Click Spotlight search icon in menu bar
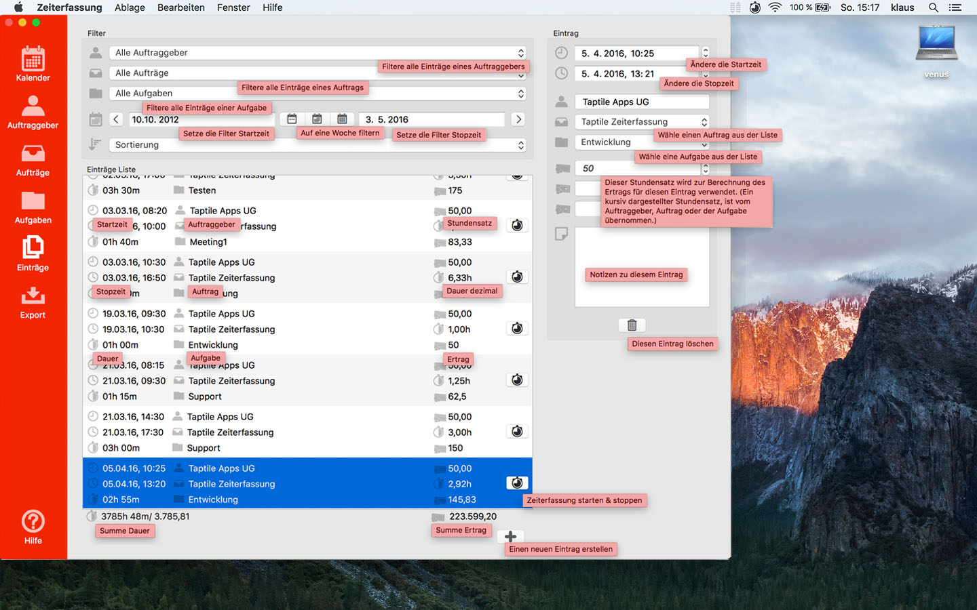The image size is (977, 610). tap(934, 7)
